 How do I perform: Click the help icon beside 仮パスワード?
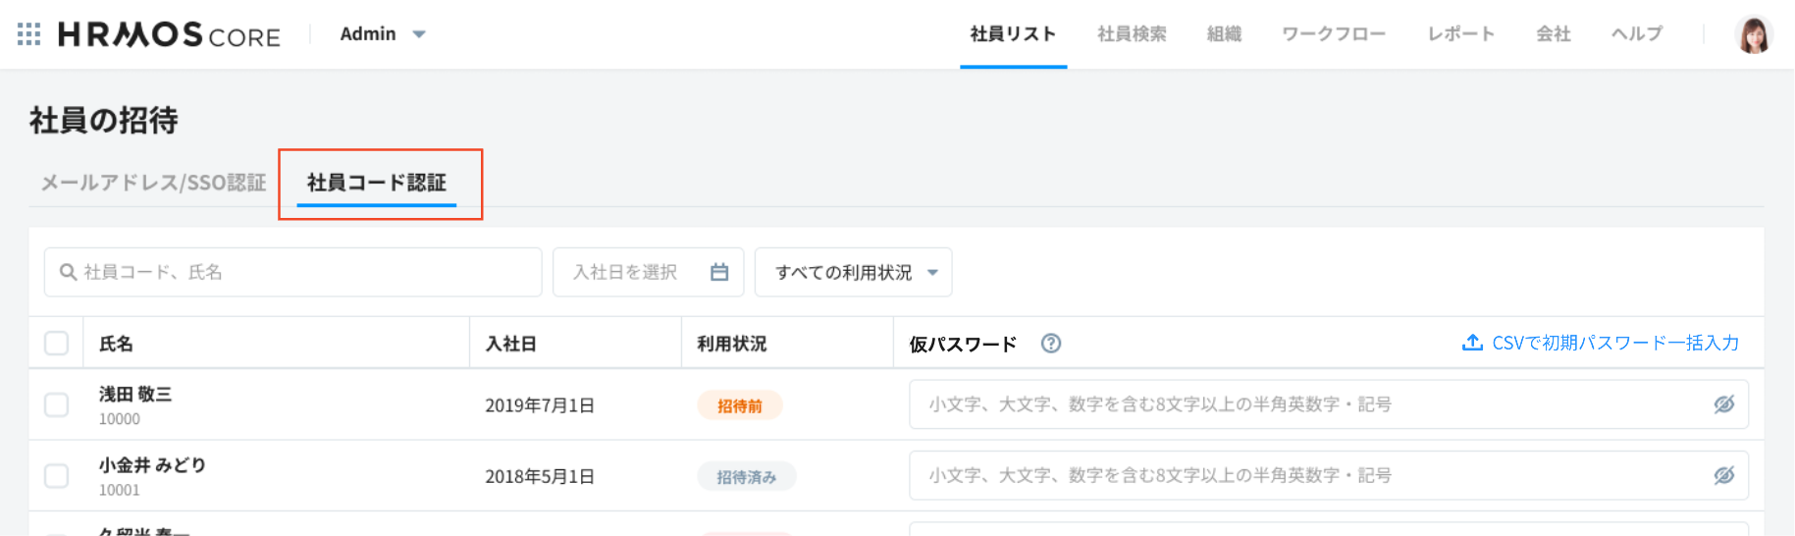tap(1050, 344)
